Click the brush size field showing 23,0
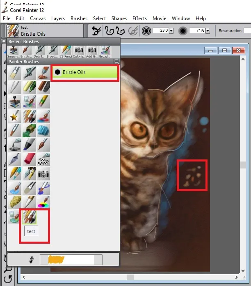 click(x=161, y=30)
